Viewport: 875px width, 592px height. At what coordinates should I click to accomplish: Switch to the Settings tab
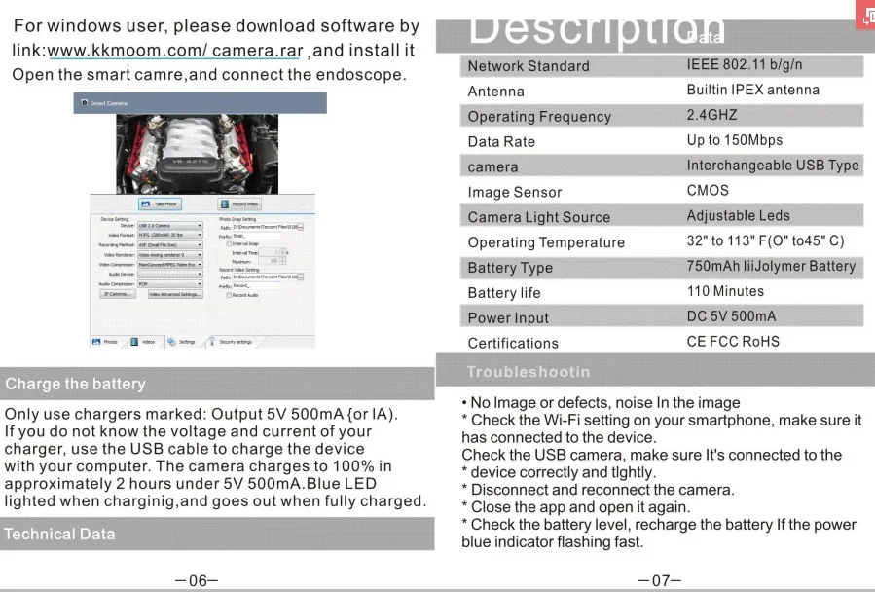click(184, 341)
